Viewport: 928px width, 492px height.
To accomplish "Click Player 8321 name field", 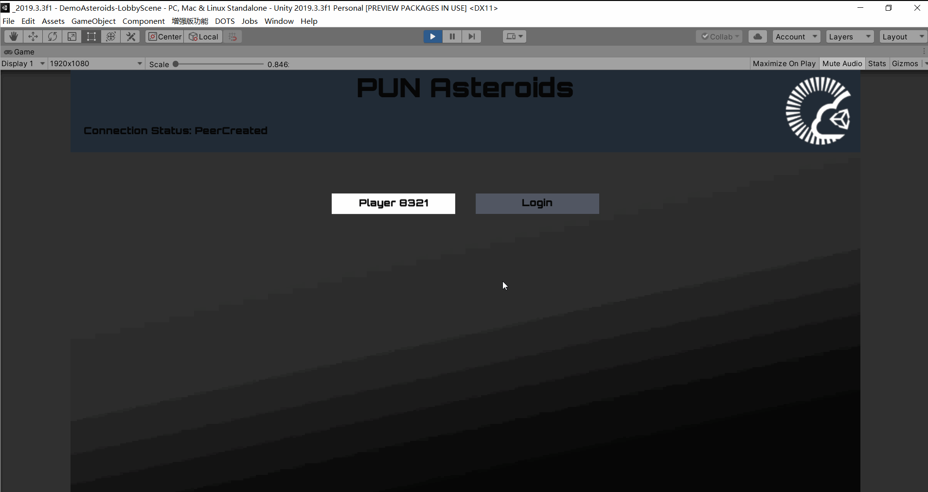I will tap(393, 203).
